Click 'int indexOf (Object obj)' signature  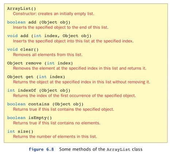39,91
